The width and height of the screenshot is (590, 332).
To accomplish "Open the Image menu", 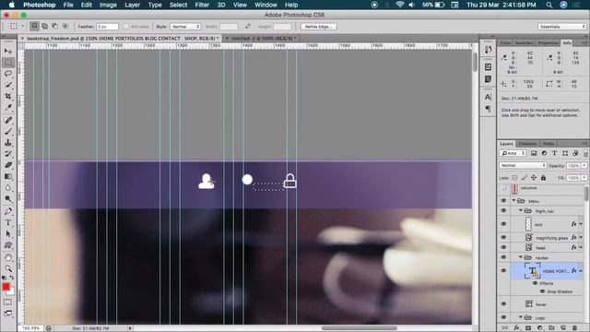I will (x=108, y=5).
